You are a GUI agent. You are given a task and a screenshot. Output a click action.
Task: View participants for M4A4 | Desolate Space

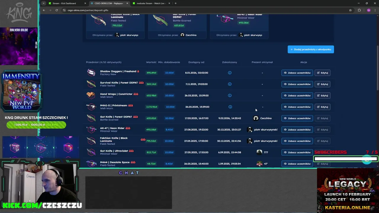297,164
